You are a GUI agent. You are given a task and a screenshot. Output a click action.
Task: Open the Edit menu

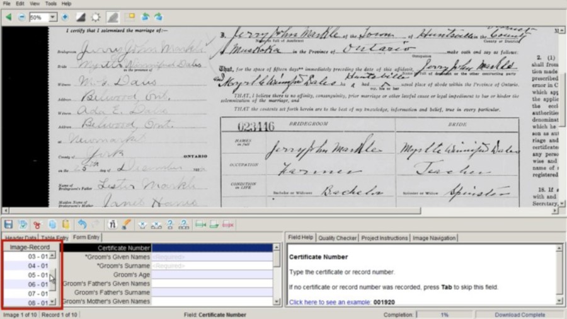point(20,4)
